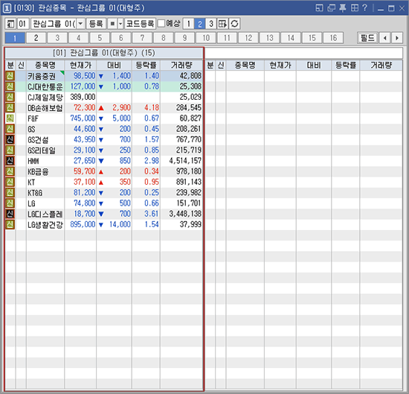This screenshot has height=394, width=409.
Task: Click LG디스플레이 change rate 3.61
Action: tap(152, 214)
